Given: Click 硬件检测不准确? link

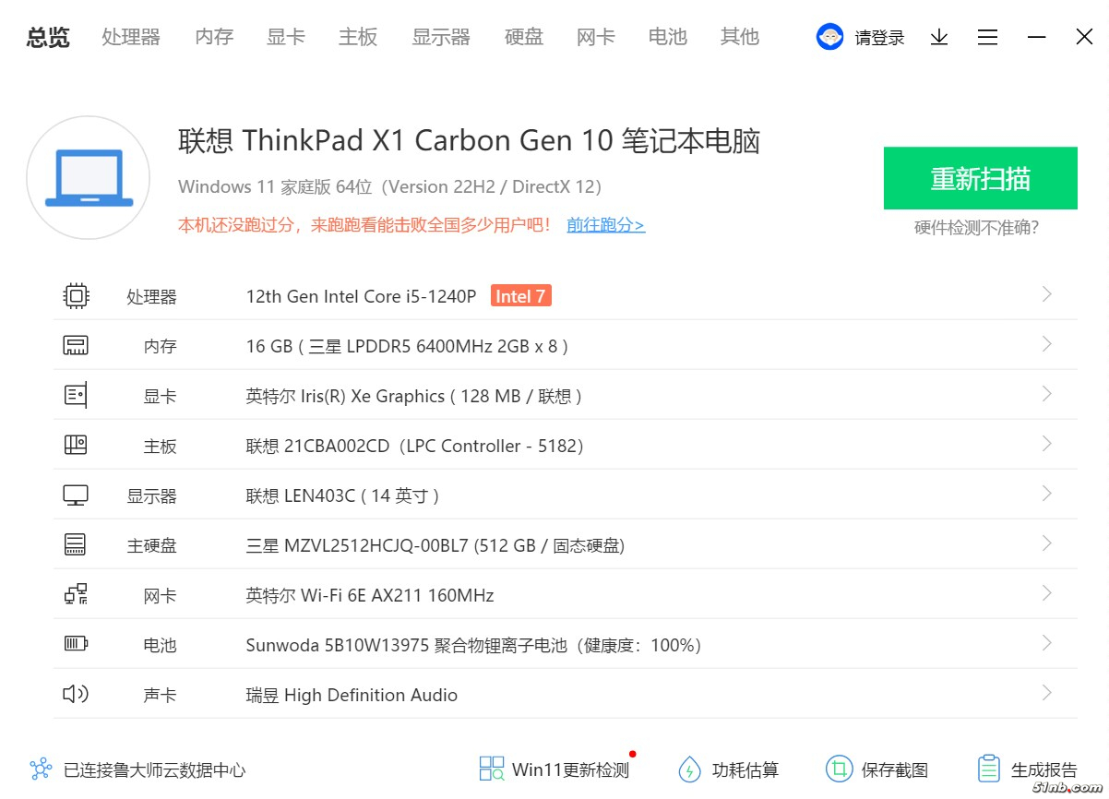Looking at the screenshot, I should pos(976,228).
